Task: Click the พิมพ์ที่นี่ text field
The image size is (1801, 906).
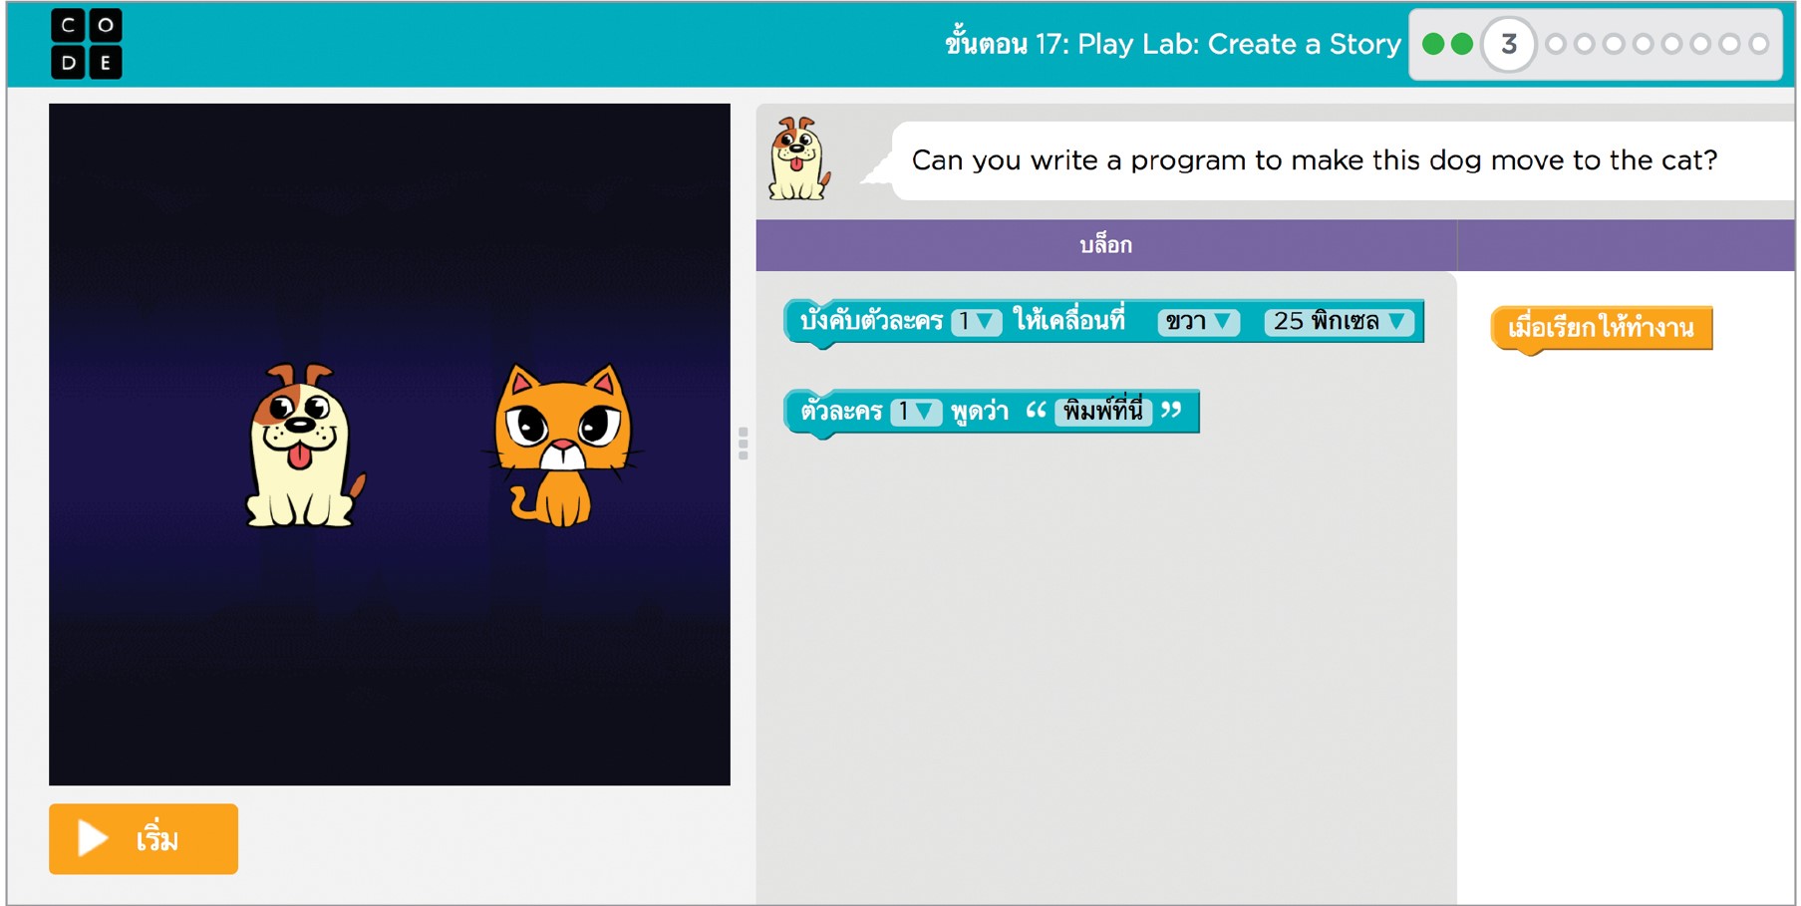Action: [1102, 412]
